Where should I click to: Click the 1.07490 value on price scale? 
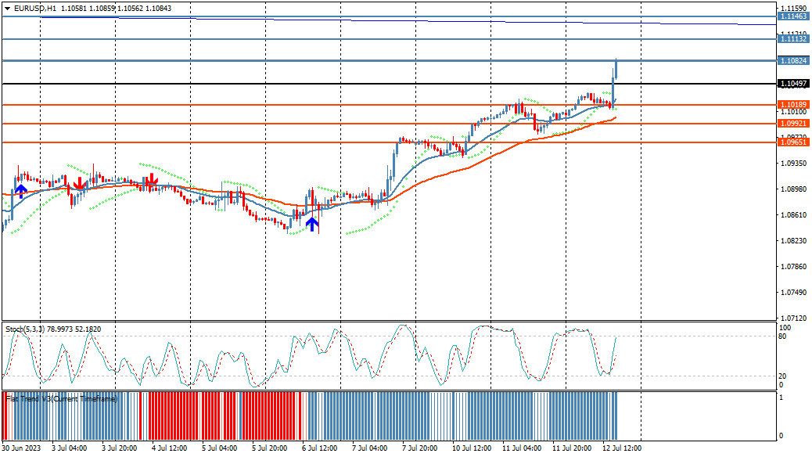pos(793,293)
